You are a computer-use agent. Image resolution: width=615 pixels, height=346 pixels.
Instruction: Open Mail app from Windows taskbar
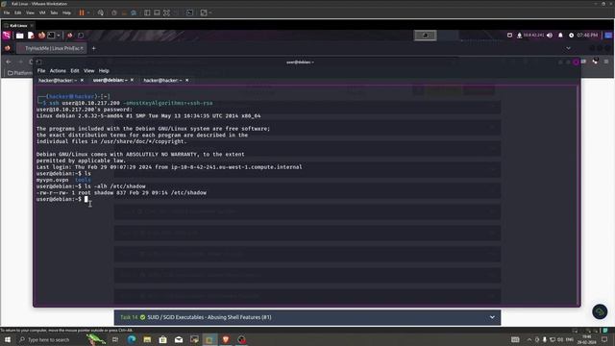(x=179, y=339)
